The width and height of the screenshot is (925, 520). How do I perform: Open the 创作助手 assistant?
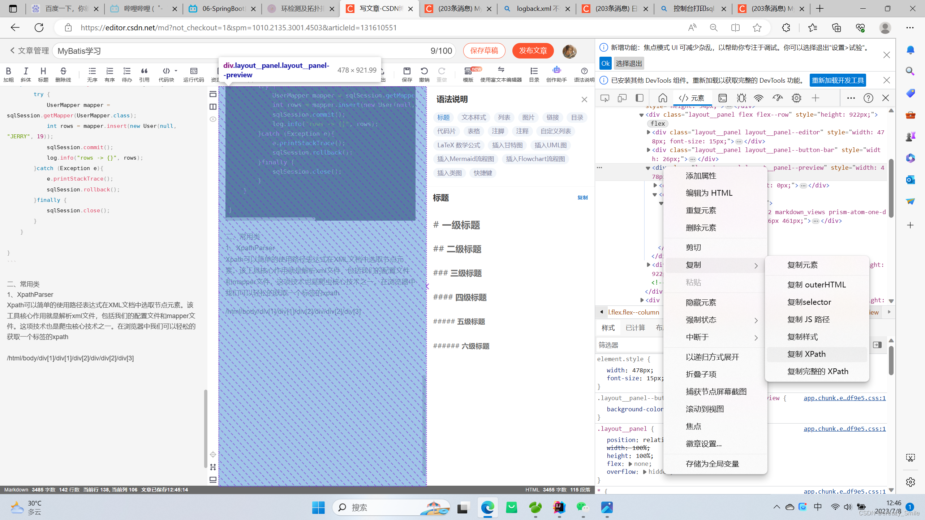(556, 74)
